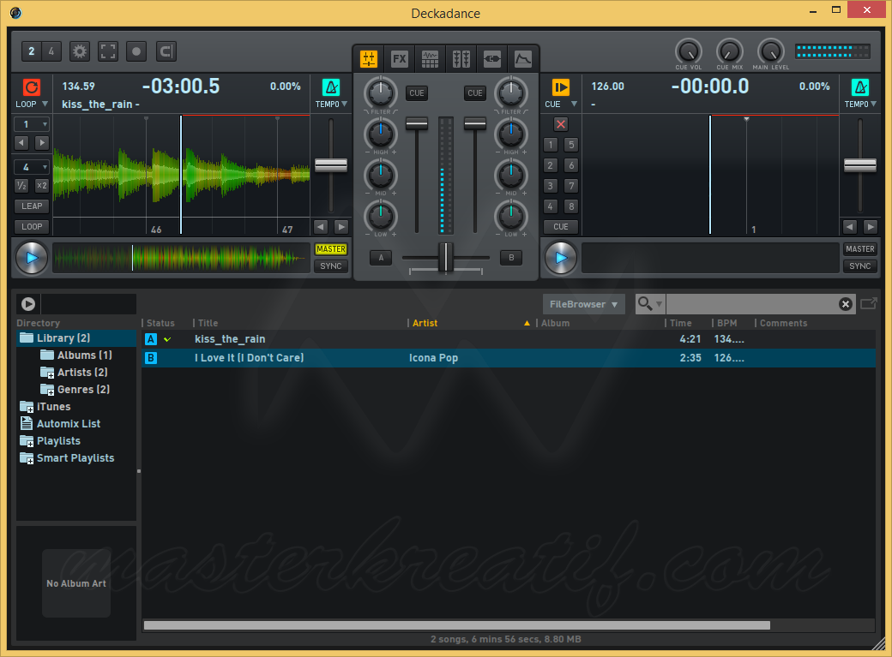The width and height of the screenshot is (892, 657).
Task: Open the search filter dropdown arrow
Action: (x=660, y=304)
